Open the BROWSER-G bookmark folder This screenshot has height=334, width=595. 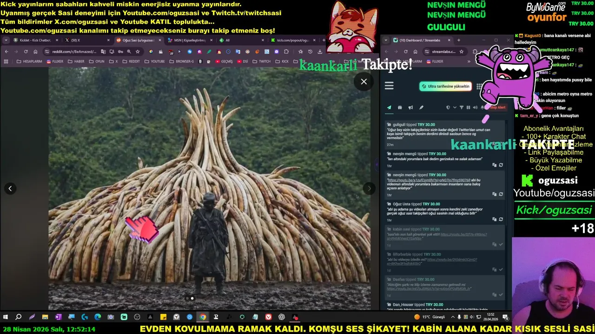point(181,61)
